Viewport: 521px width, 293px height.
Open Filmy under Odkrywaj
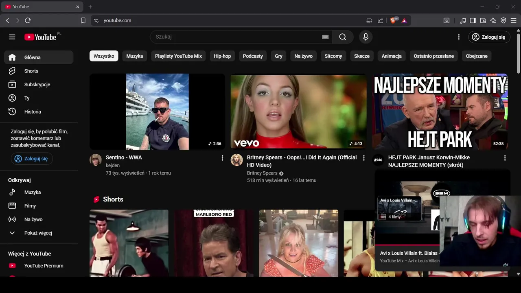[x=39, y=206]
